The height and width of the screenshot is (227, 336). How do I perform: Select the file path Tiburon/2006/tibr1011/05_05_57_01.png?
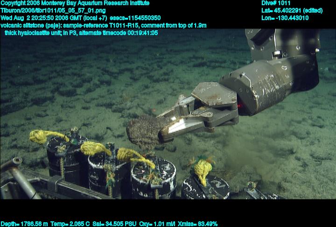point(53,11)
